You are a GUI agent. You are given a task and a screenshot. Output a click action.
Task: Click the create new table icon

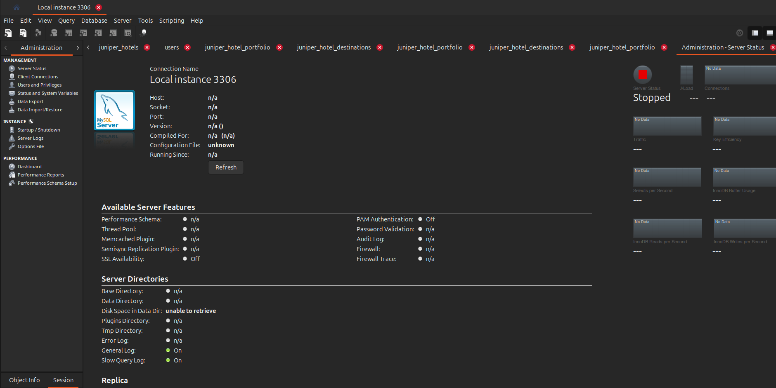(69, 33)
